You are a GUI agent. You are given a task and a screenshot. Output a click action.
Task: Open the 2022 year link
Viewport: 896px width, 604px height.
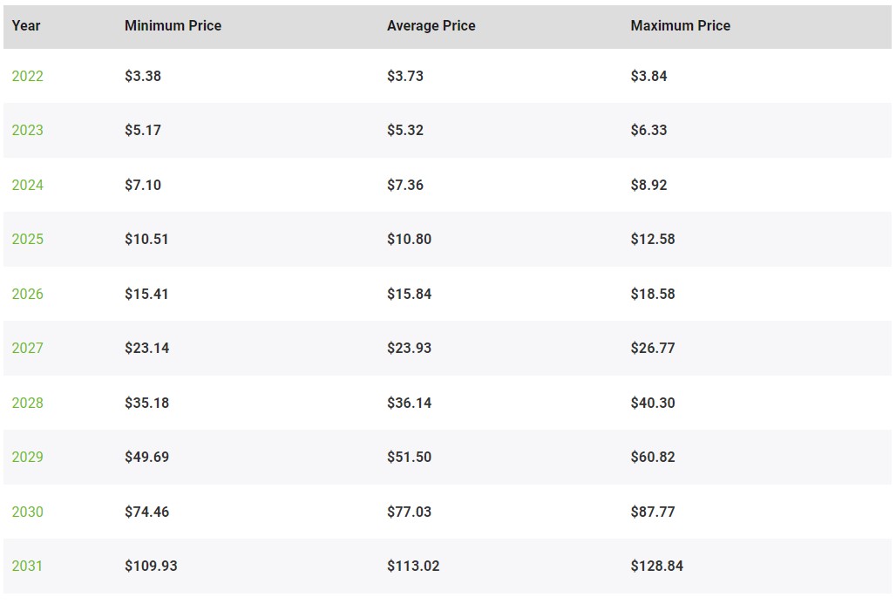[x=27, y=76]
